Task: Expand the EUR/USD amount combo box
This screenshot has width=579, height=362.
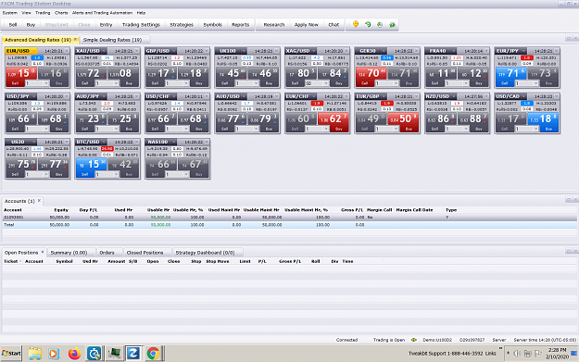Action: point(45,83)
